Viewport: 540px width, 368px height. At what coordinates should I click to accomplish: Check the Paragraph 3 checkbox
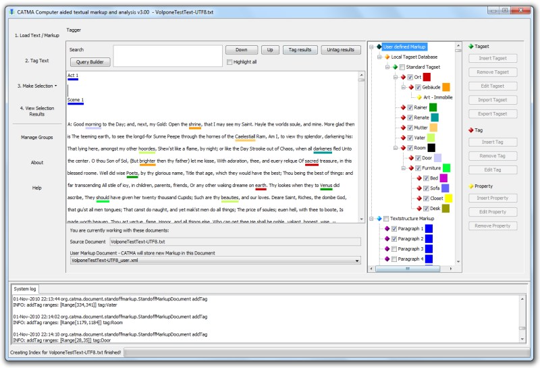[394, 248]
